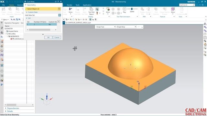Open the web browser resource tab icon
The width and height of the screenshot is (207, 116).
coord(2,65)
